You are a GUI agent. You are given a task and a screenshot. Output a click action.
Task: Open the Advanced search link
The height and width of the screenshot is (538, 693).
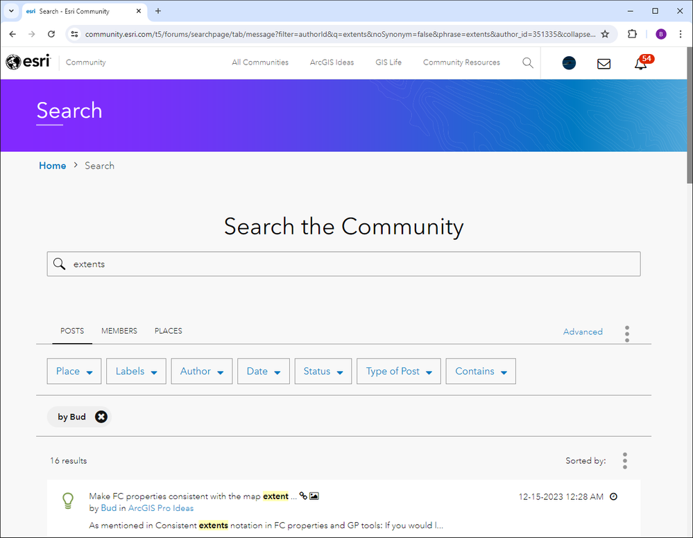coord(583,331)
